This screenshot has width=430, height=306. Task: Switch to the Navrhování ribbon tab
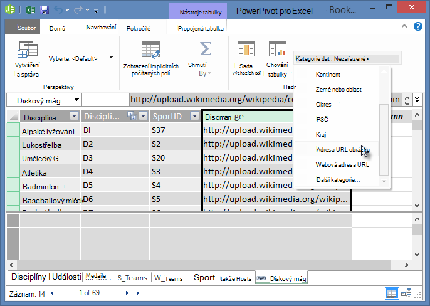(x=101, y=28)
